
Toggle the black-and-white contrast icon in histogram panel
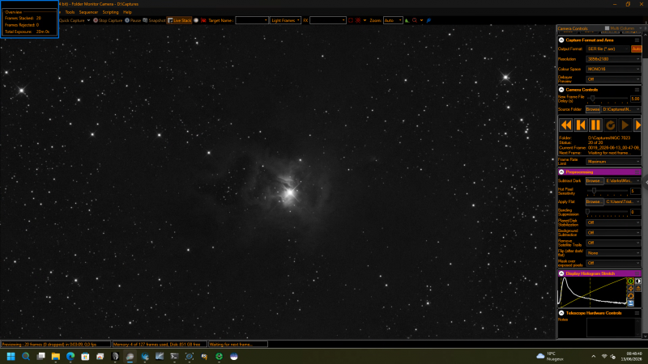[x=638, y=281]
